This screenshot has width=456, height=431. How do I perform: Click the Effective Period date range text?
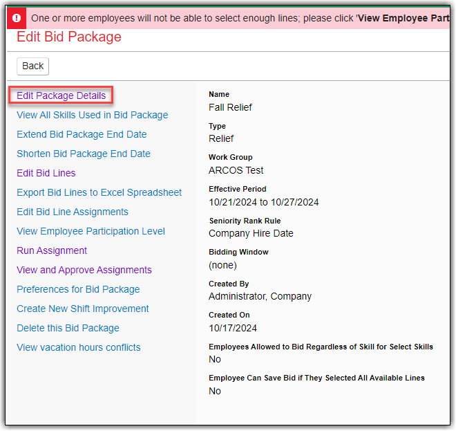[263, 202]
